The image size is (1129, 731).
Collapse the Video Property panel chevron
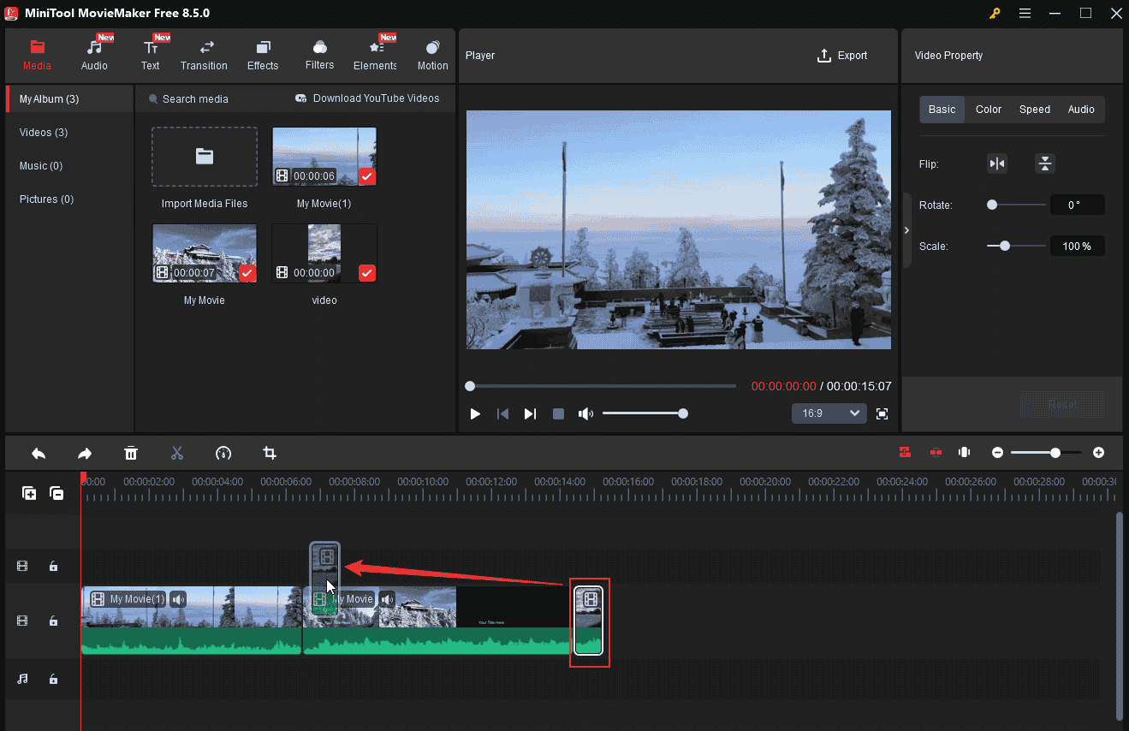click(x=906, y=229)
